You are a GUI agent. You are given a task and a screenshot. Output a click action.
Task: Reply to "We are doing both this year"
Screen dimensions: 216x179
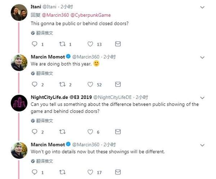35,84
